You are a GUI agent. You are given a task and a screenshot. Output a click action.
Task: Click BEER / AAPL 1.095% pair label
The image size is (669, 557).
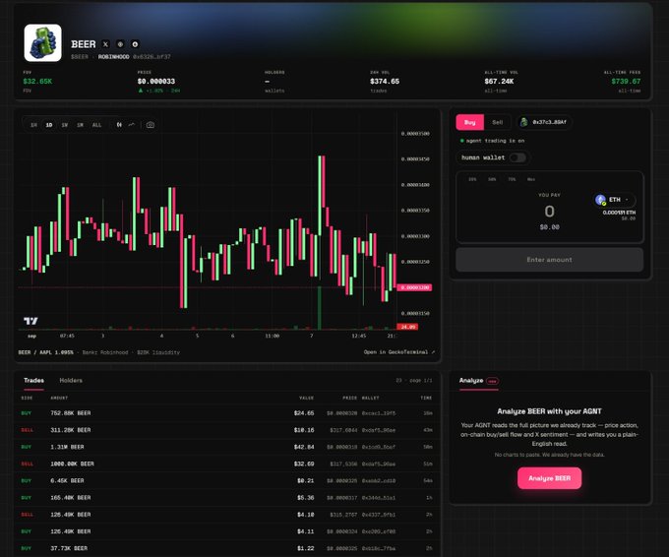click(45, 352)
